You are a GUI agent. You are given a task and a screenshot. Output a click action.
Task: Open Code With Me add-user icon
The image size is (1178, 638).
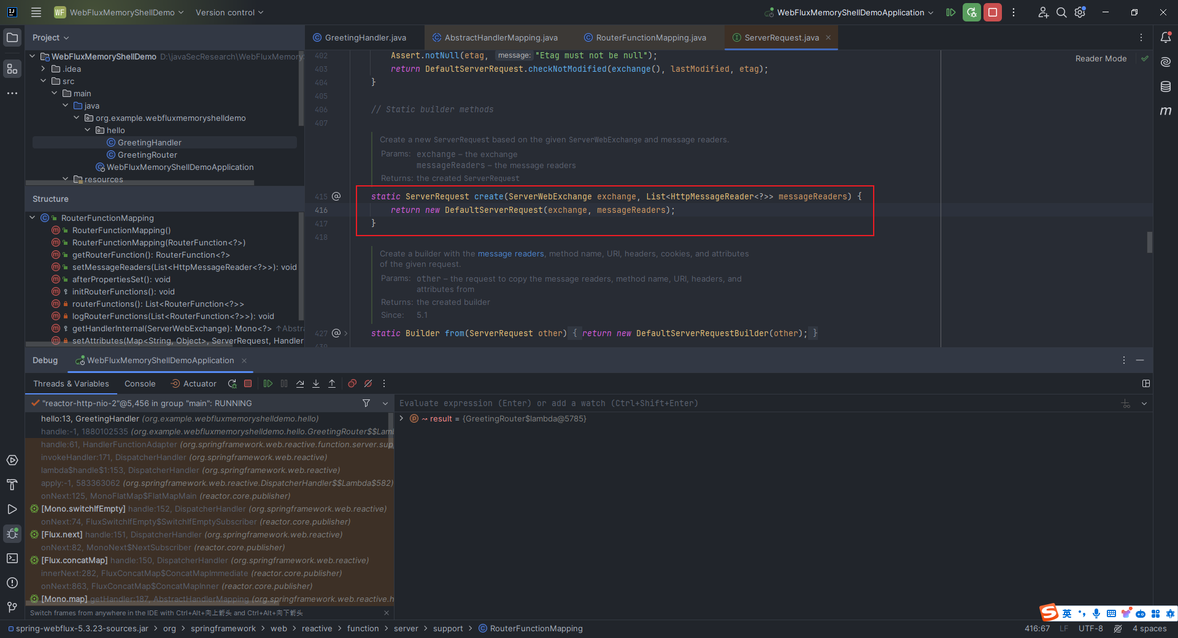pyautogui.click(x=1043, y=12)
